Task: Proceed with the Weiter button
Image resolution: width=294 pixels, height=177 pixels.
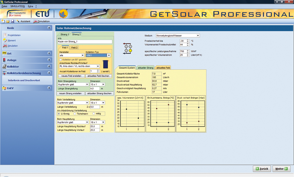Action: pyautogui.click(x=281, y=169)
